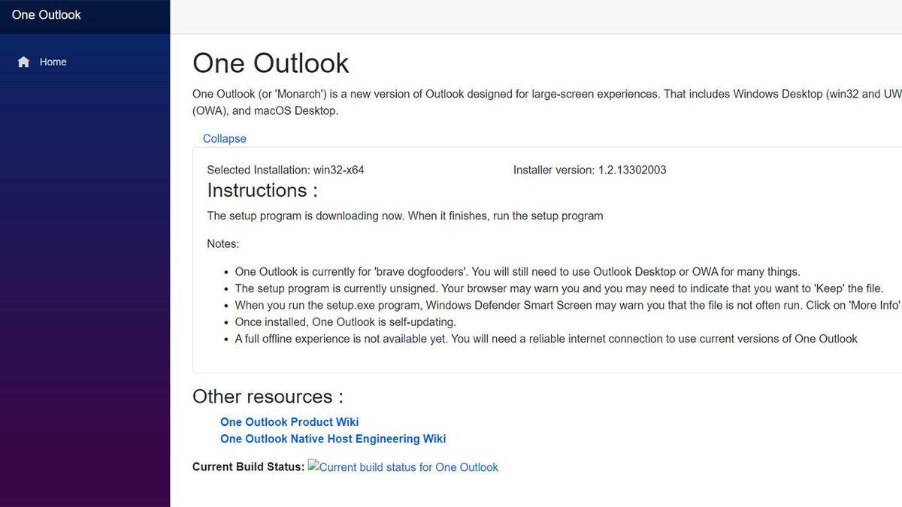Viewport: 902px width, 507px height.
Task: Click the Current Build Status label
Action: (x=247, y=466)
